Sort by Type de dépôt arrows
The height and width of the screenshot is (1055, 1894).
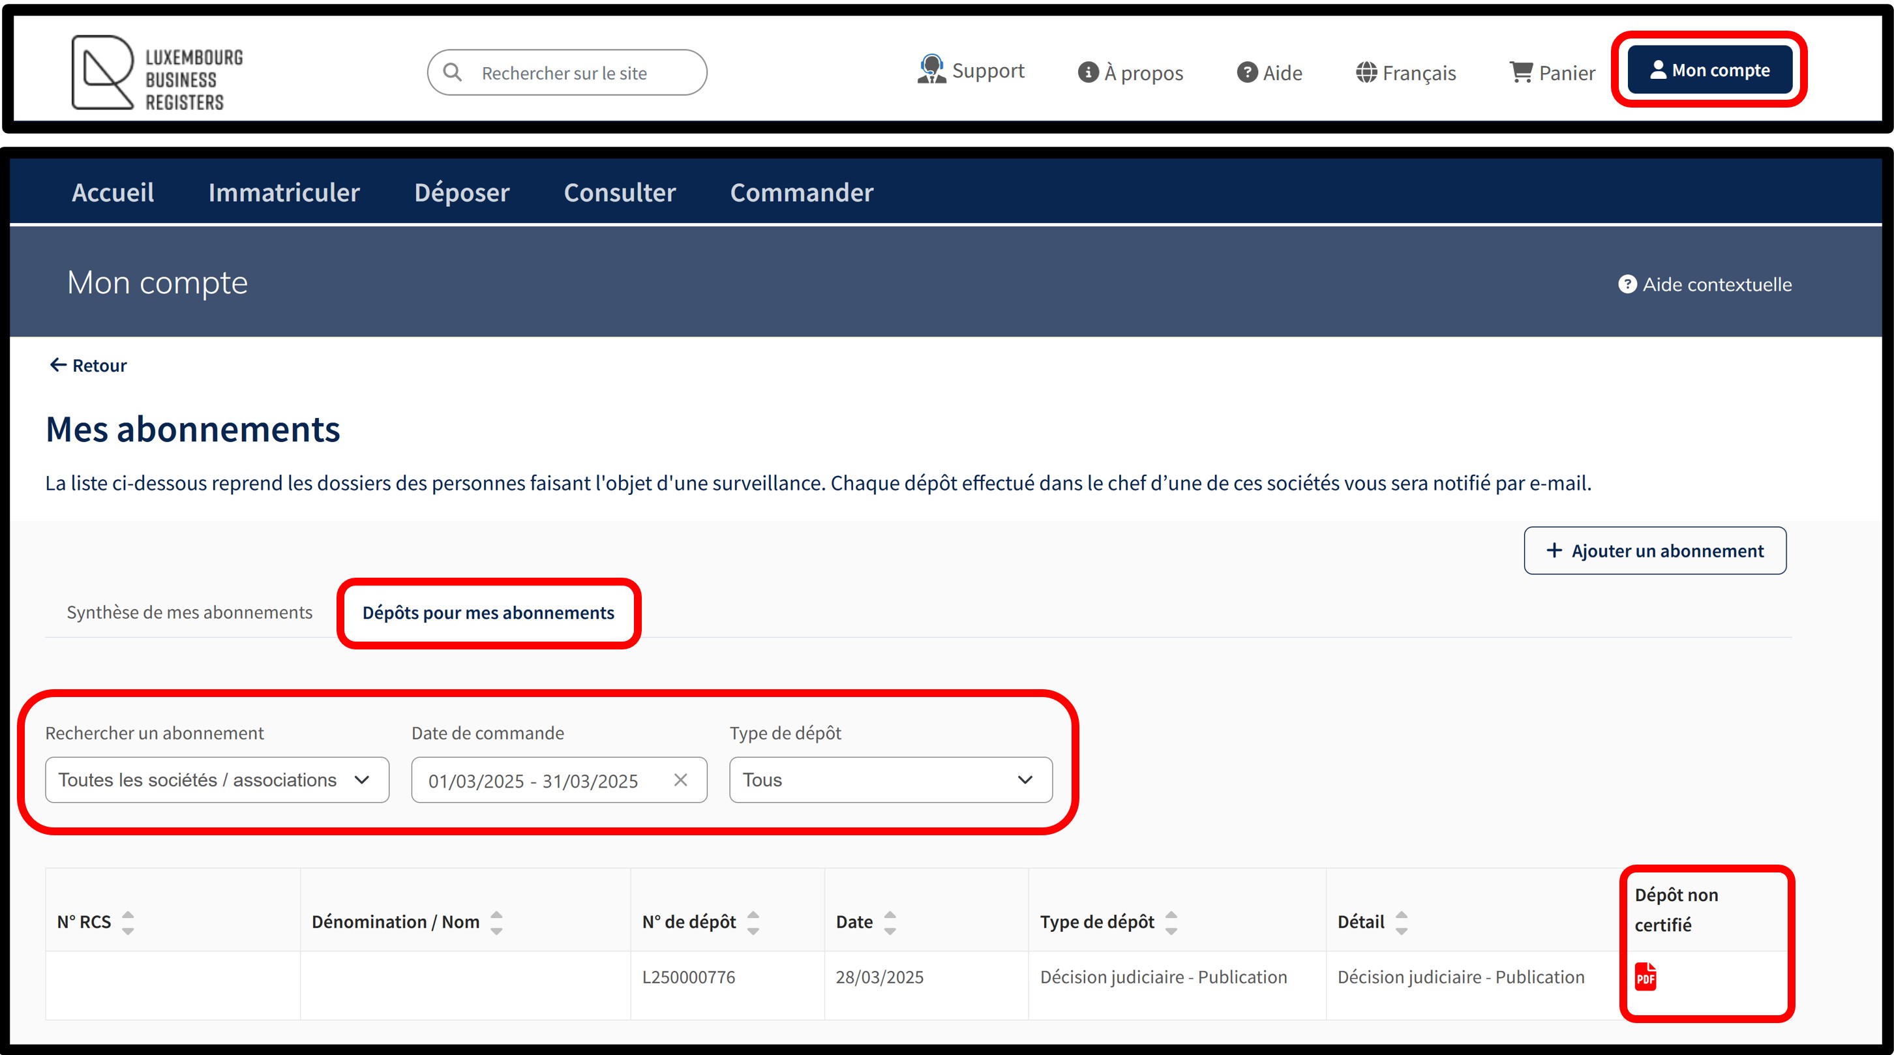(1171, 922)
